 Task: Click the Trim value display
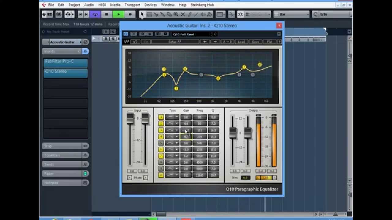pos(245,178)
